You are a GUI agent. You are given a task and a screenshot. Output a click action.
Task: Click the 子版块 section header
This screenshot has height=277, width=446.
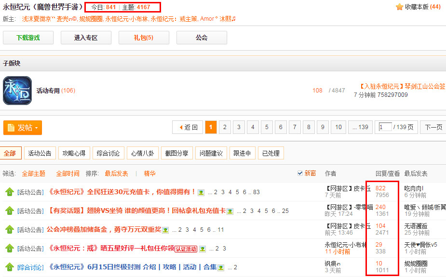pyautogui.click(x=12, y=64)
